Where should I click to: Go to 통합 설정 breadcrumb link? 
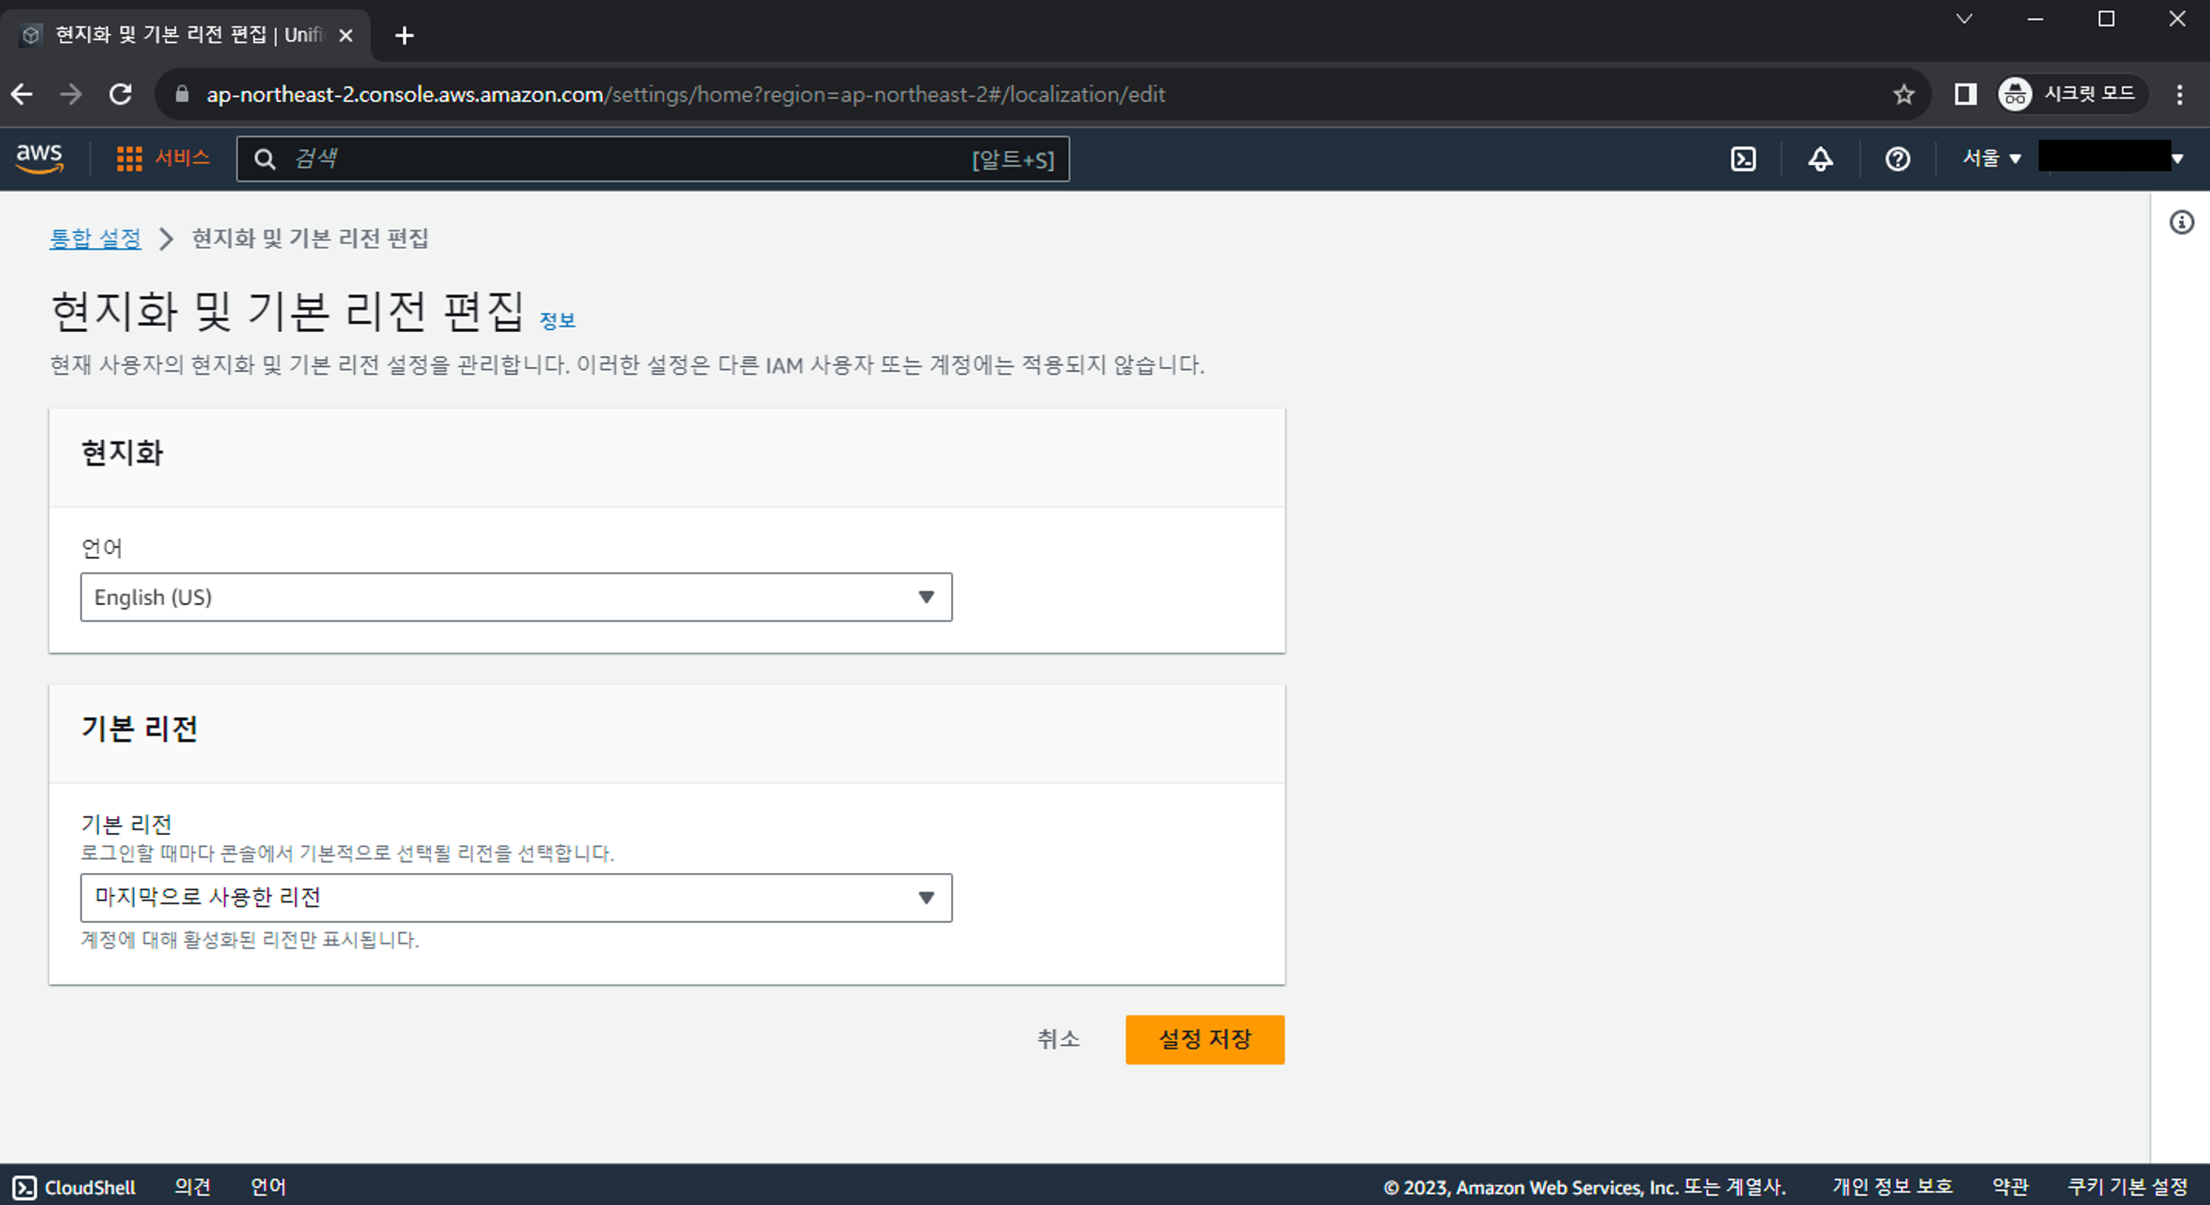point(95,238)
